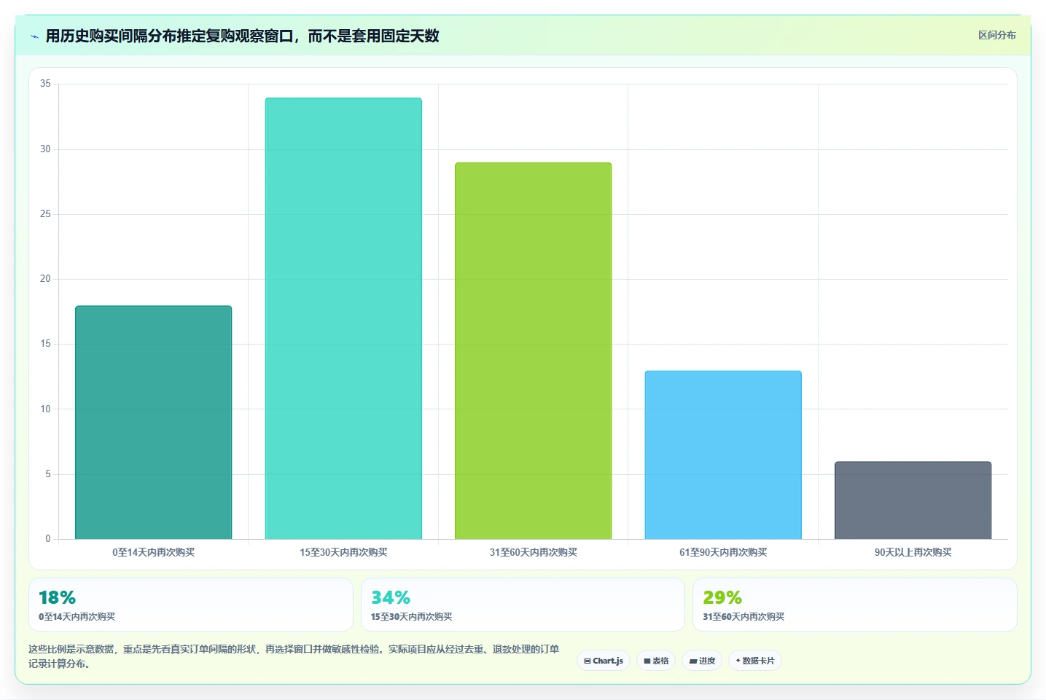
Task: Select the 表格 chip
Action: pyautogui.click(x=656, y=661)
